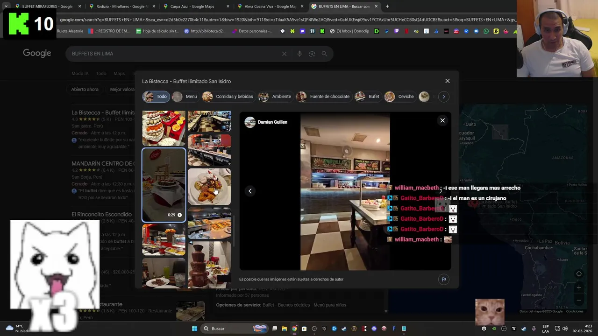The width and height of the screenshot is (598, 336).
Task: Switch to the Maps search tab
Action: point(119,73)
